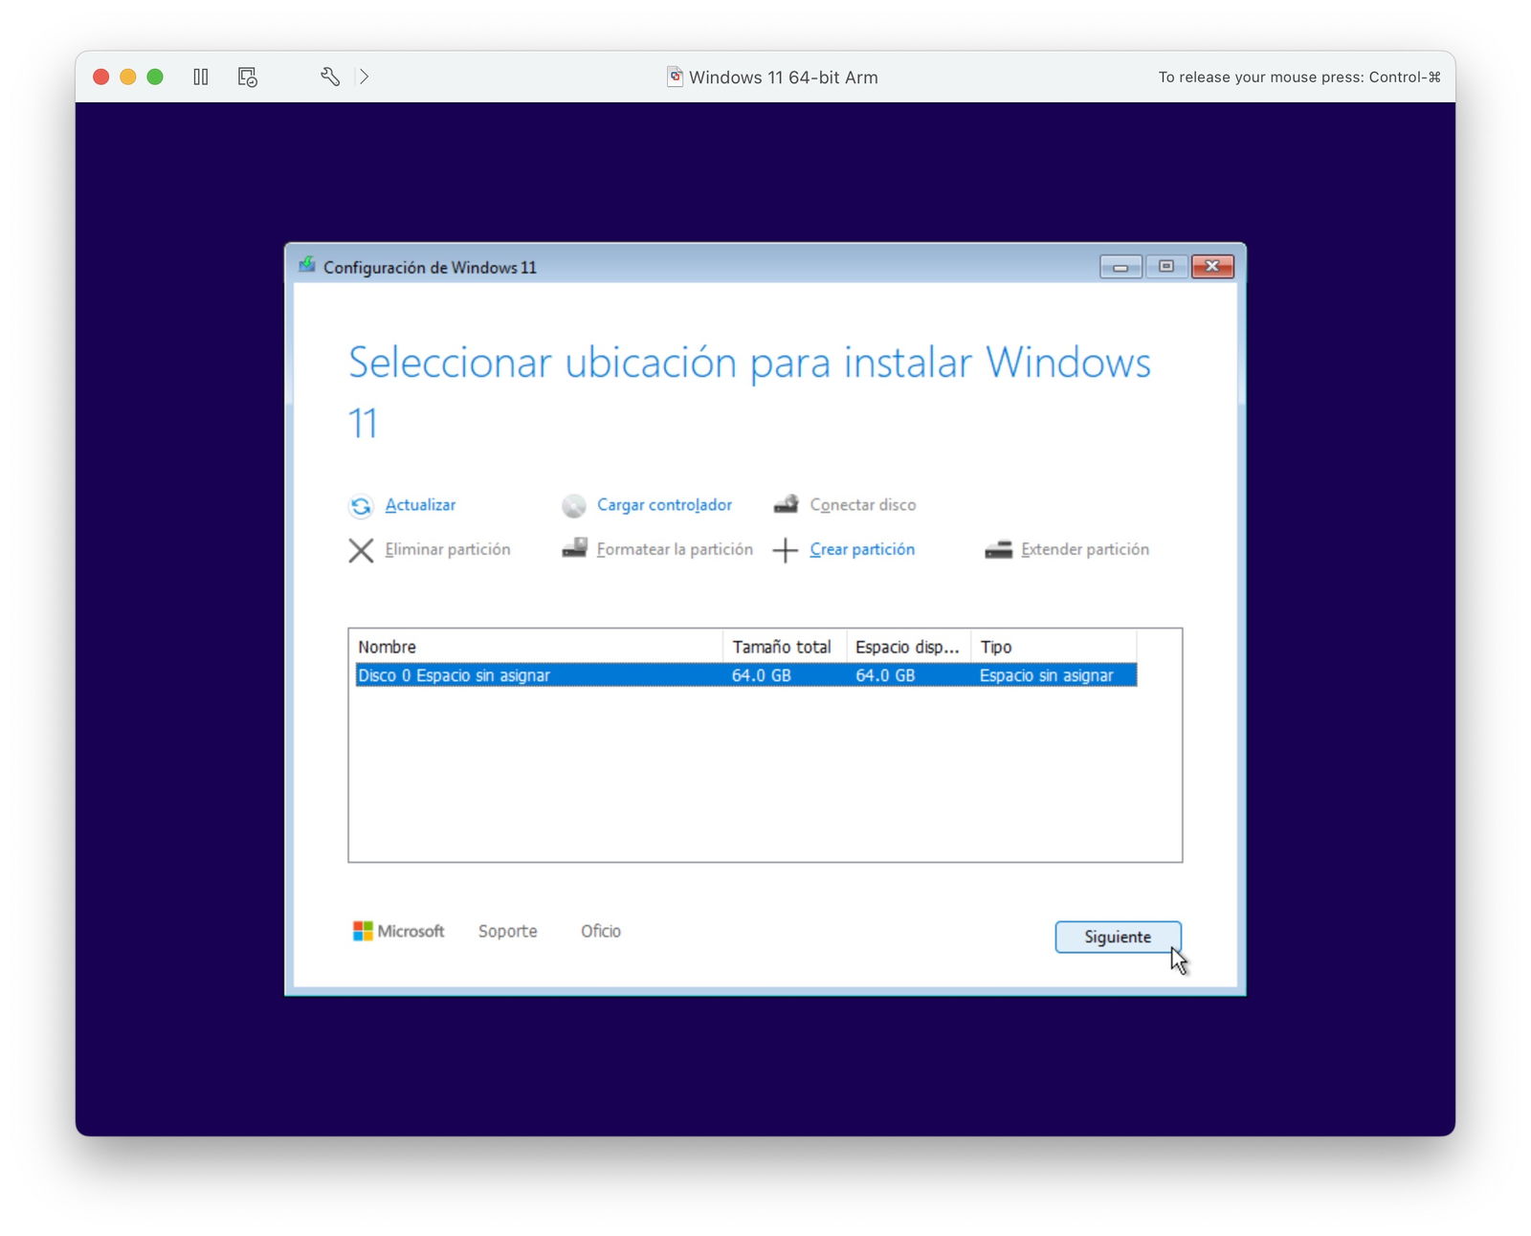Click the Eliminar partición label
This screenshot has height=1236, width=1531.
(x=447, y=549)
